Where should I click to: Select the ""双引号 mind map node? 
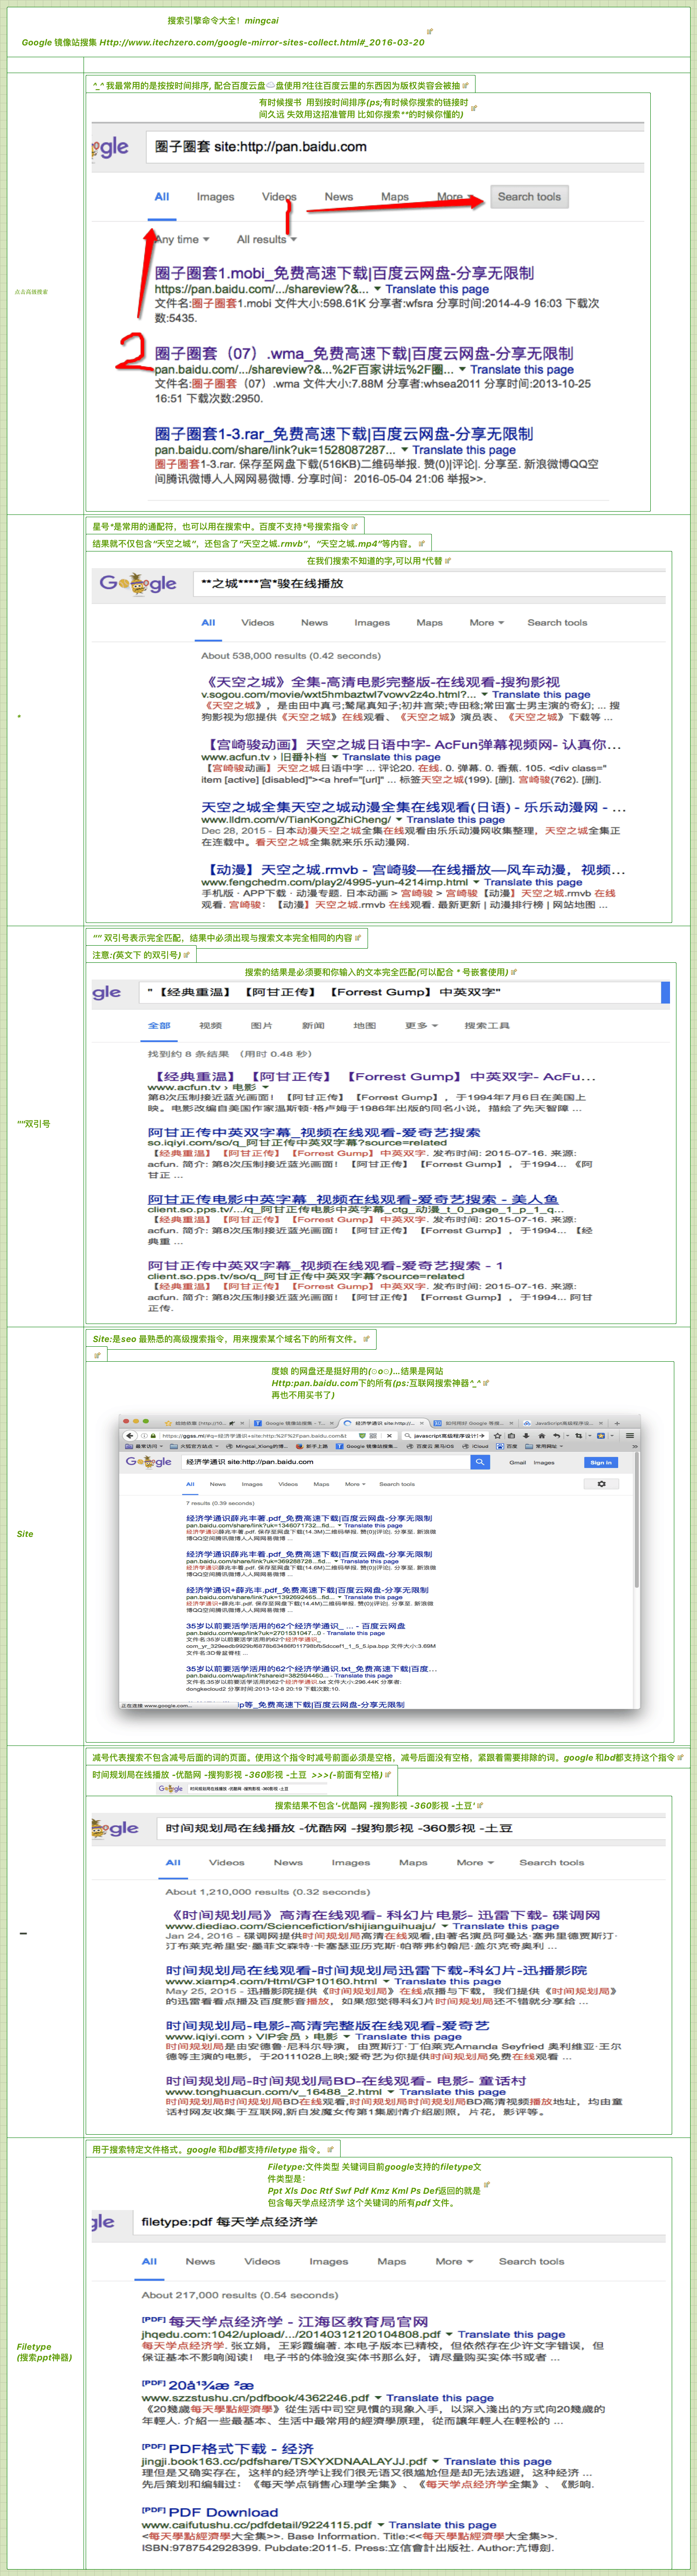pos(33,1124)
